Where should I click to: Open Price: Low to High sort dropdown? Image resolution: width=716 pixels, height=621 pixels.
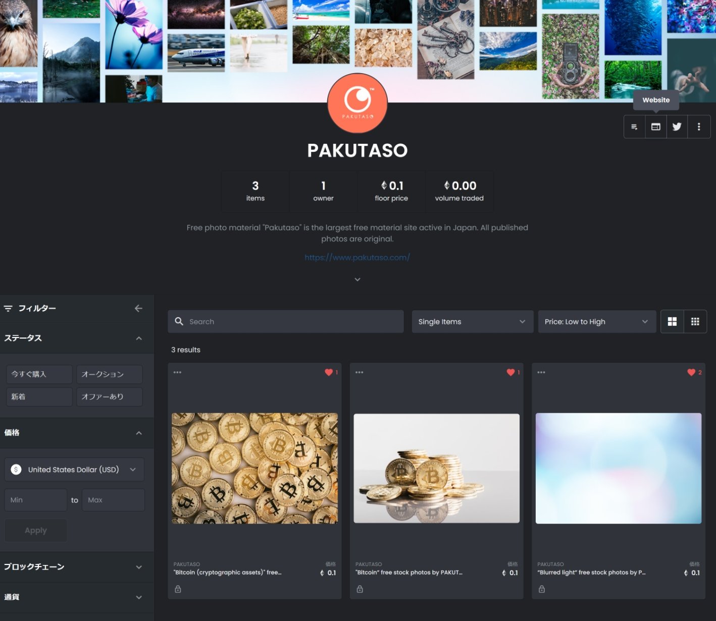(597, 321)
